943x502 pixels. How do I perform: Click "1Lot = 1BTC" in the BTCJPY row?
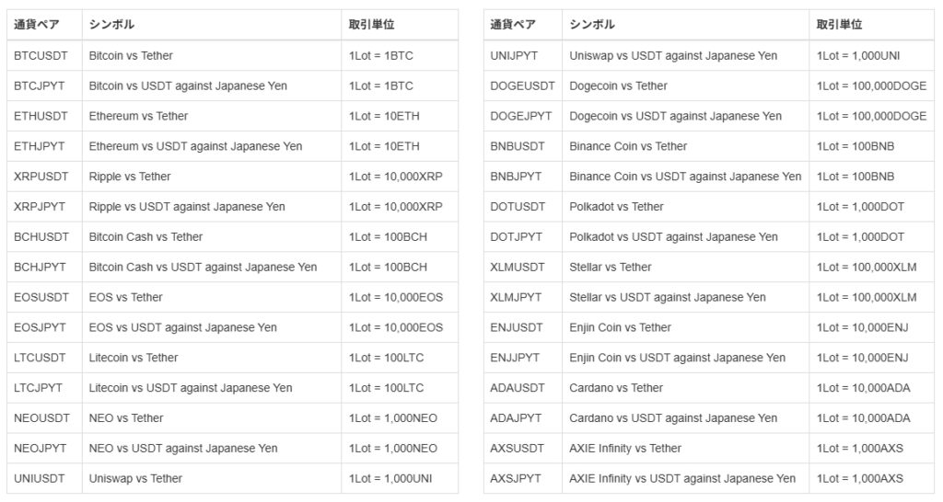pos(381,86)
